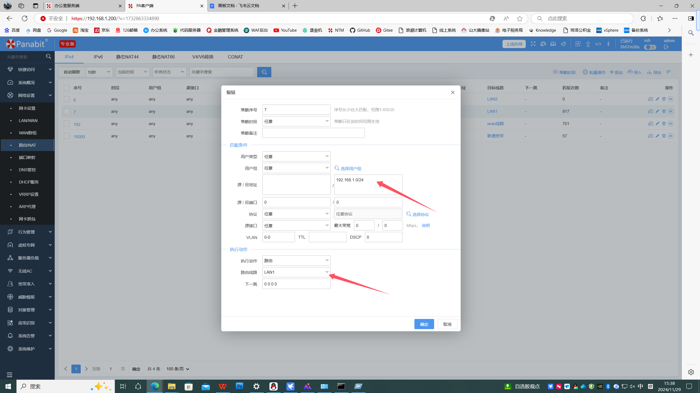Tick the checkbox for policy row 7

66,111
